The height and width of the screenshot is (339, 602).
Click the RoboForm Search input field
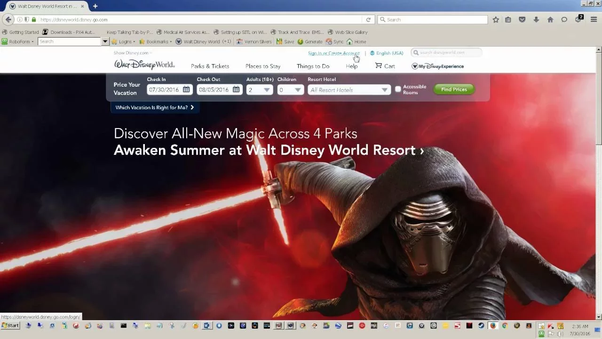tap(70, 41)
